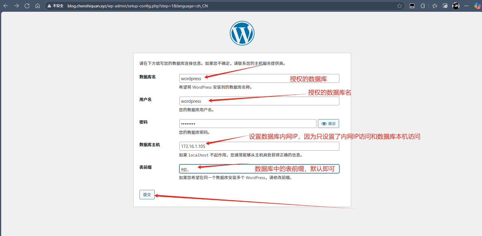This screenshot has height=236, width=482.
Task: Open the Extensions puzzle menu
Action: click(423, 6)
